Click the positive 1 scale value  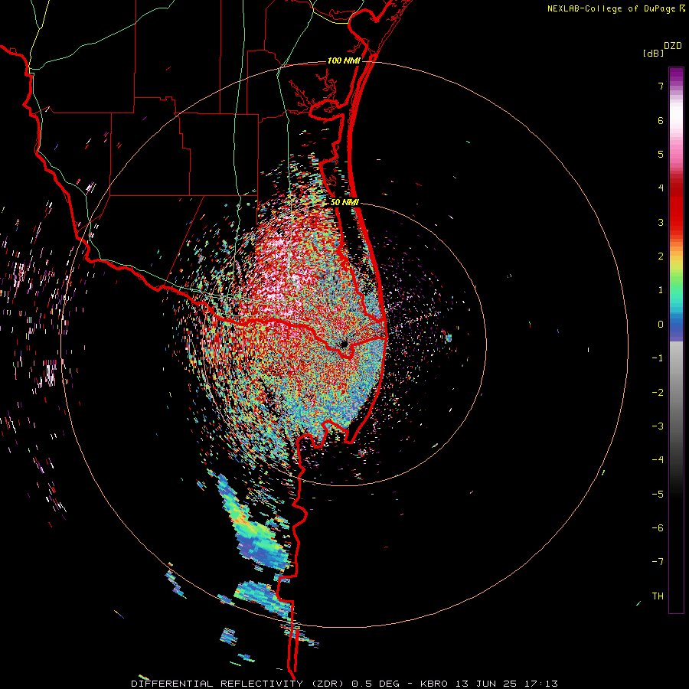point(661,290)
